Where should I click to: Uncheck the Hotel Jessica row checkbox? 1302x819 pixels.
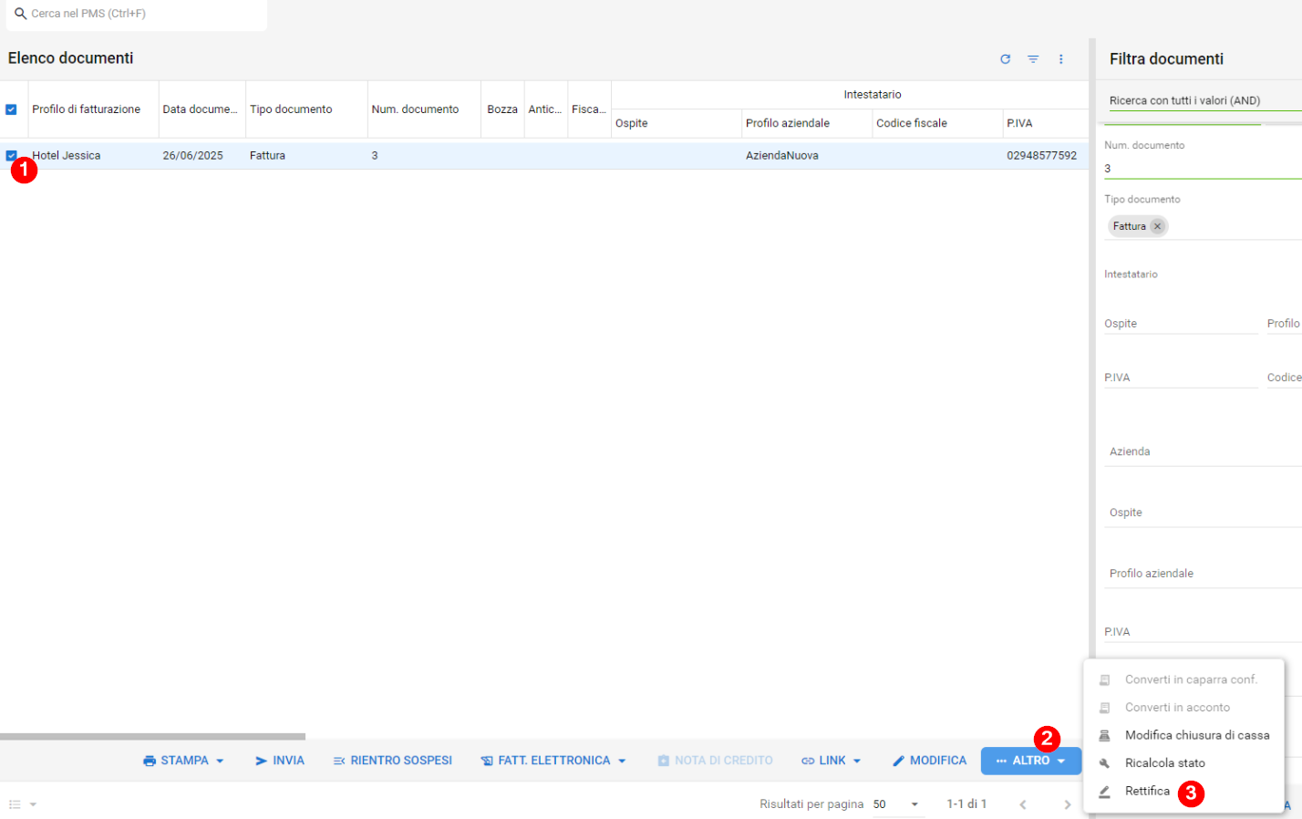pyautogui.click(x=12, y=156)
